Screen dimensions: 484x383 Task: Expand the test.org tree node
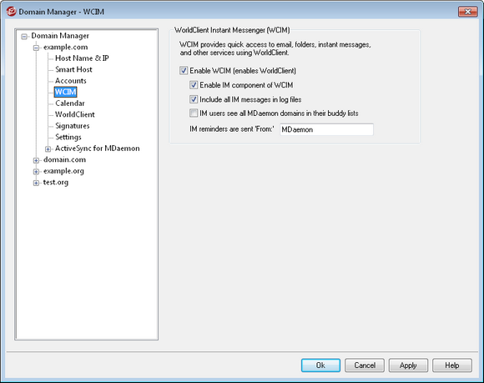pos(36,183)
